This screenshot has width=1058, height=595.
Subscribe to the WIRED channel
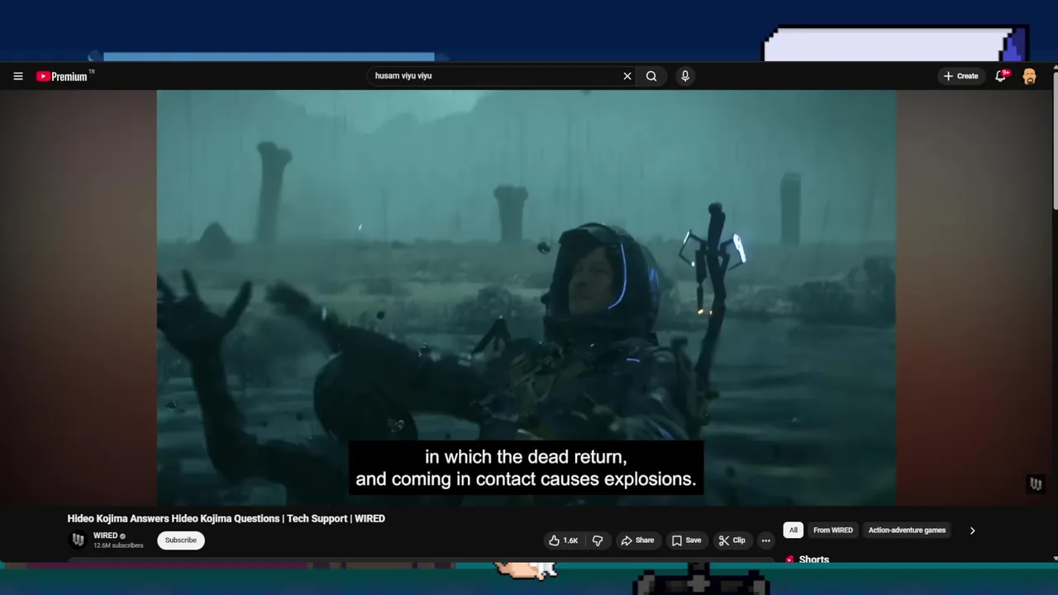coord(180,540)
